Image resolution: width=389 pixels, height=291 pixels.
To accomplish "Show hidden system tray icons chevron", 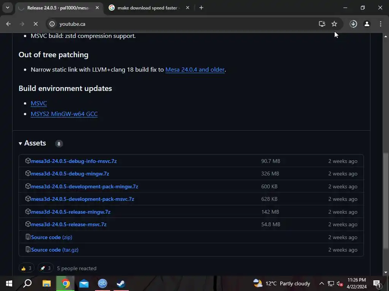I will (321, 283).
